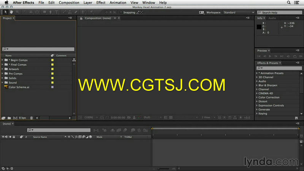The image size is (304, 171).
Task: Create a new composition from Project panel
Action: click(15, 118)
